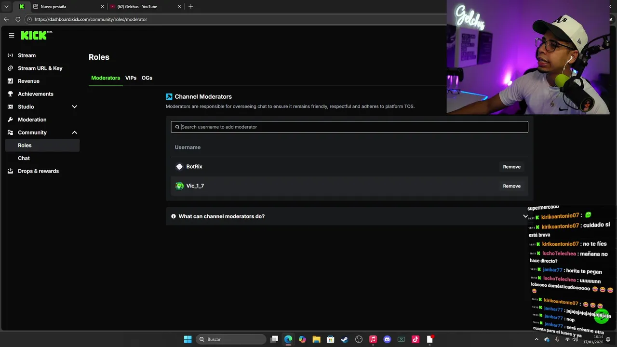617x347 pixels.
Task: Click the Achievements trophy icon
Action: [10, 94]
